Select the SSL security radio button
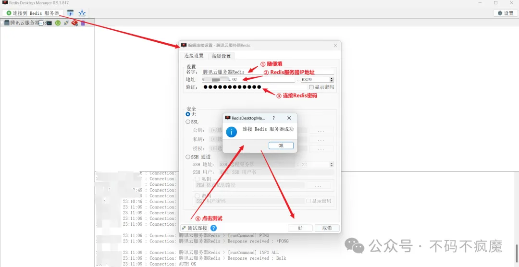 (x=188, y=122)
